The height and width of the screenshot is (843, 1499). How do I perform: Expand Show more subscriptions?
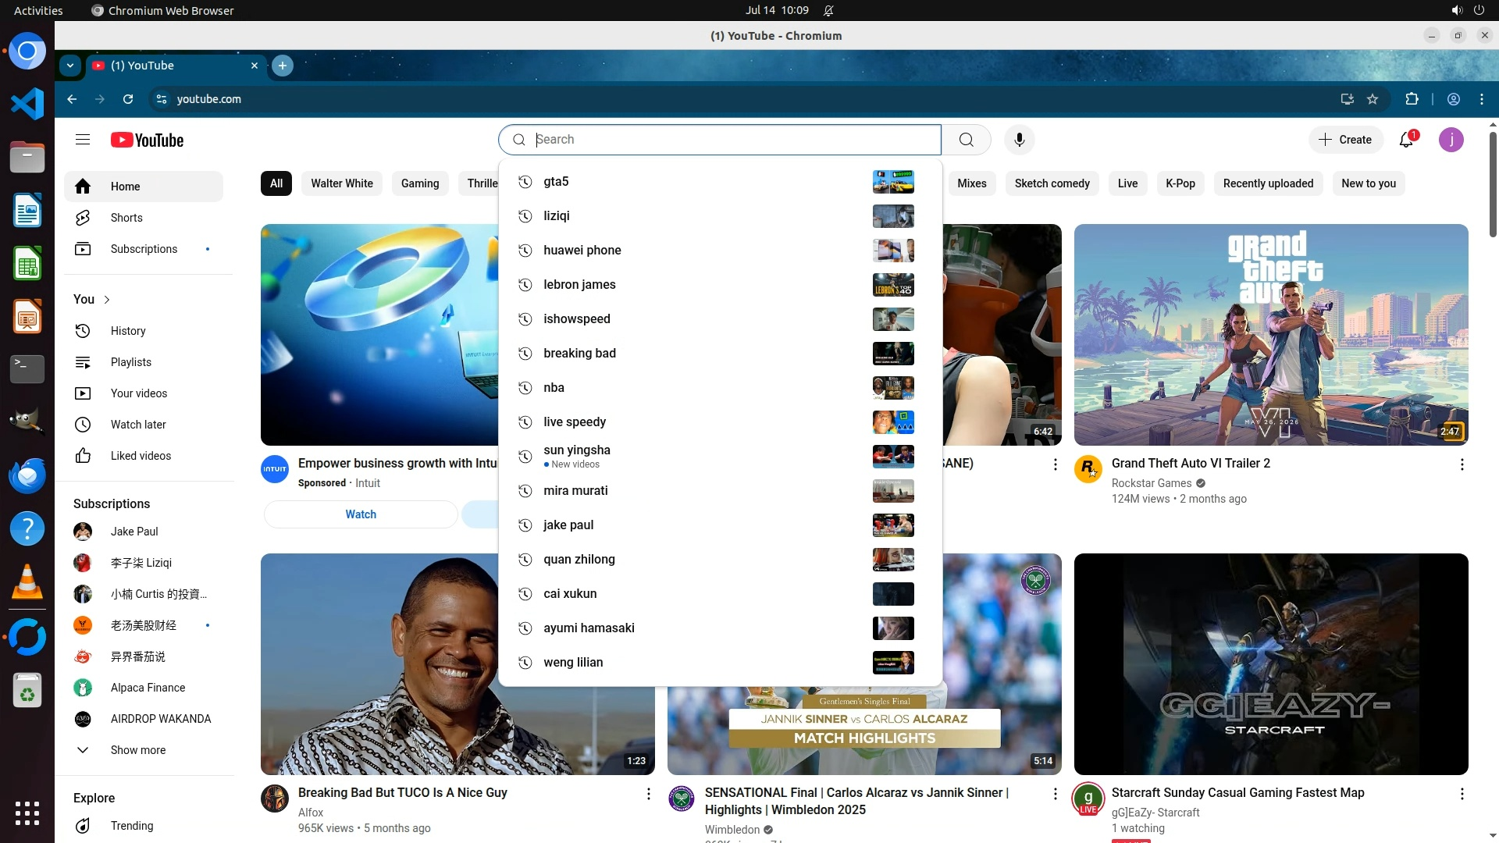pos(137,750)
